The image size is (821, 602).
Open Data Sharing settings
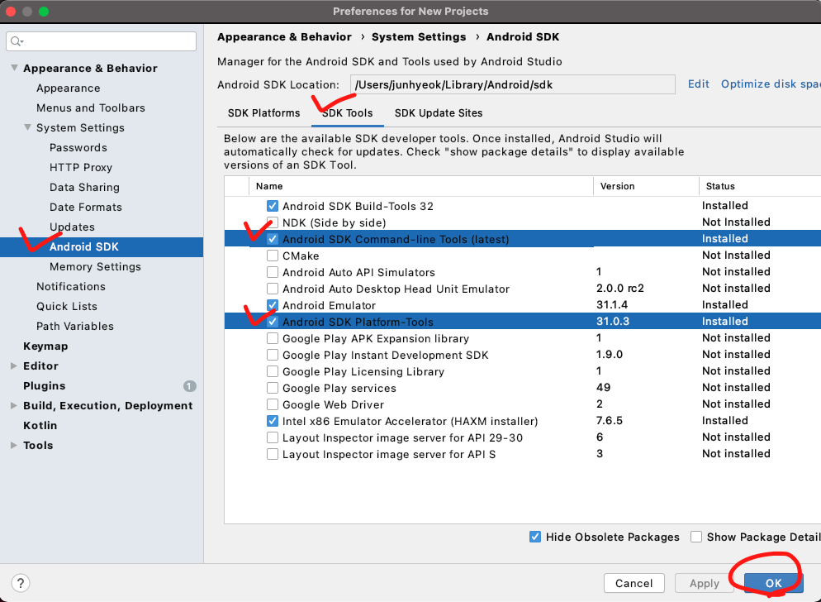84,187
